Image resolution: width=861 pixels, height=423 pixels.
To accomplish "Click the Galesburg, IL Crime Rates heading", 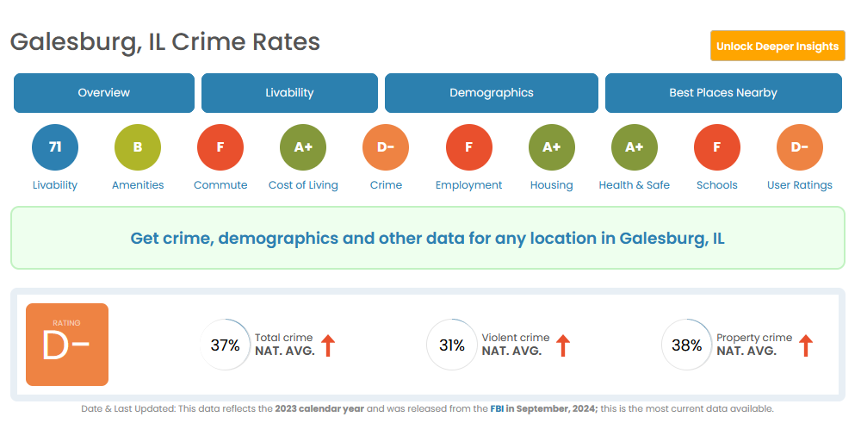I will [x=165, y=42].
